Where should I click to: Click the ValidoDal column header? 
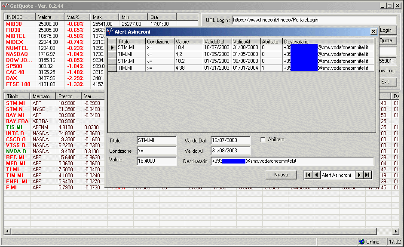click(x=217, y=41)
